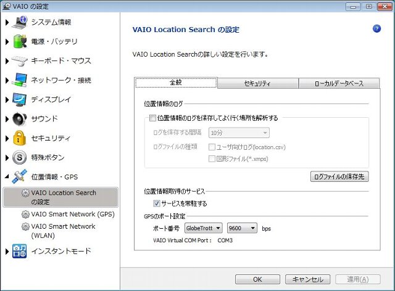Click the 適用(A) button

(358, 279)
